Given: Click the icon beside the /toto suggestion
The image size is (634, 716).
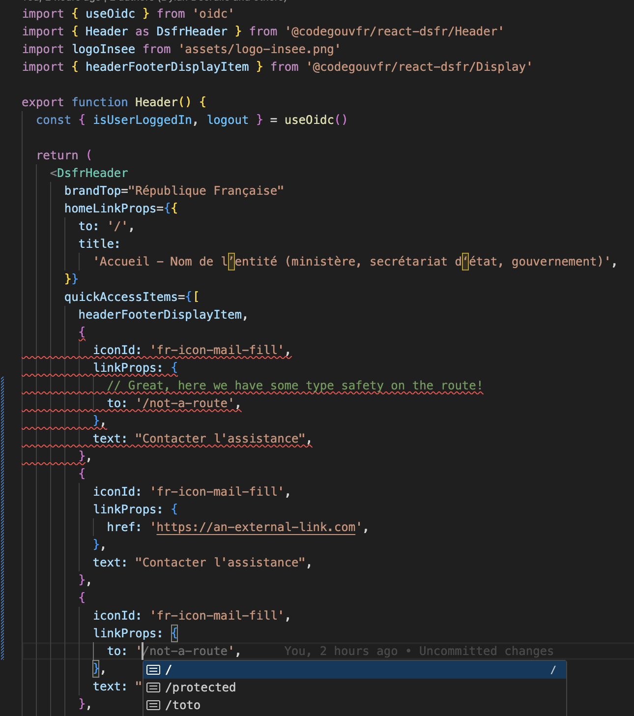Looking at the screenshot, I should (153, 705).
